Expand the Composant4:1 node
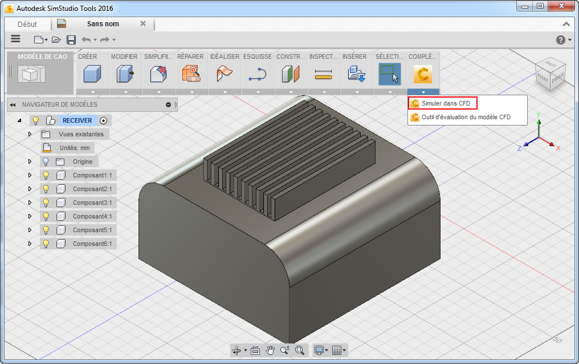 (30, 216)
